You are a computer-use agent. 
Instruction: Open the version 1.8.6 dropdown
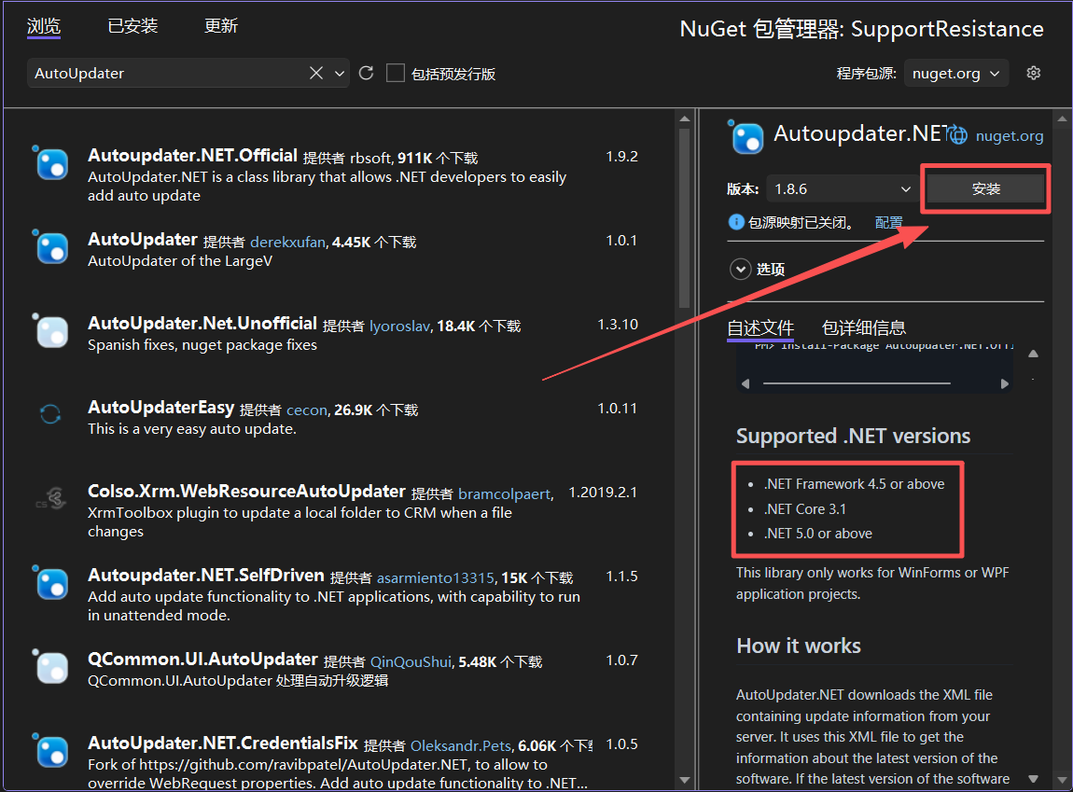pos(841,188)
